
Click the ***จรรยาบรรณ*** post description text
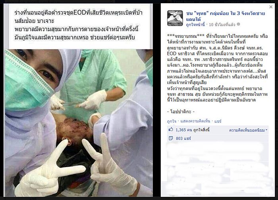coord(218,68)
